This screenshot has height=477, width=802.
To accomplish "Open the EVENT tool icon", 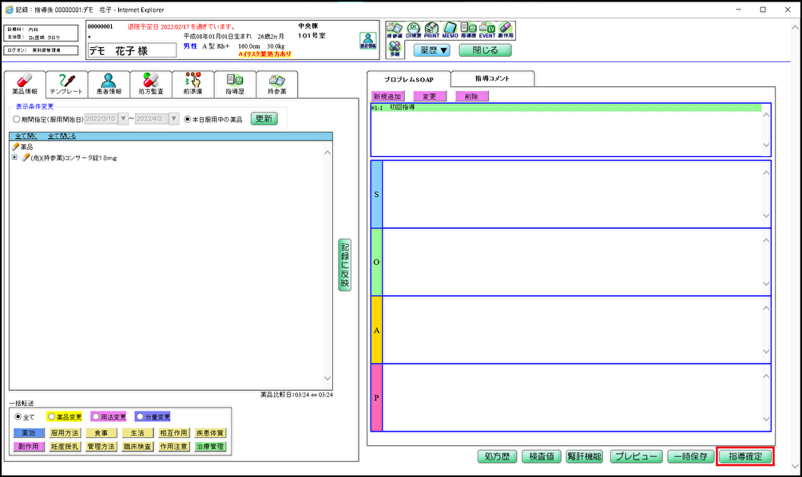I will point(488,27).
